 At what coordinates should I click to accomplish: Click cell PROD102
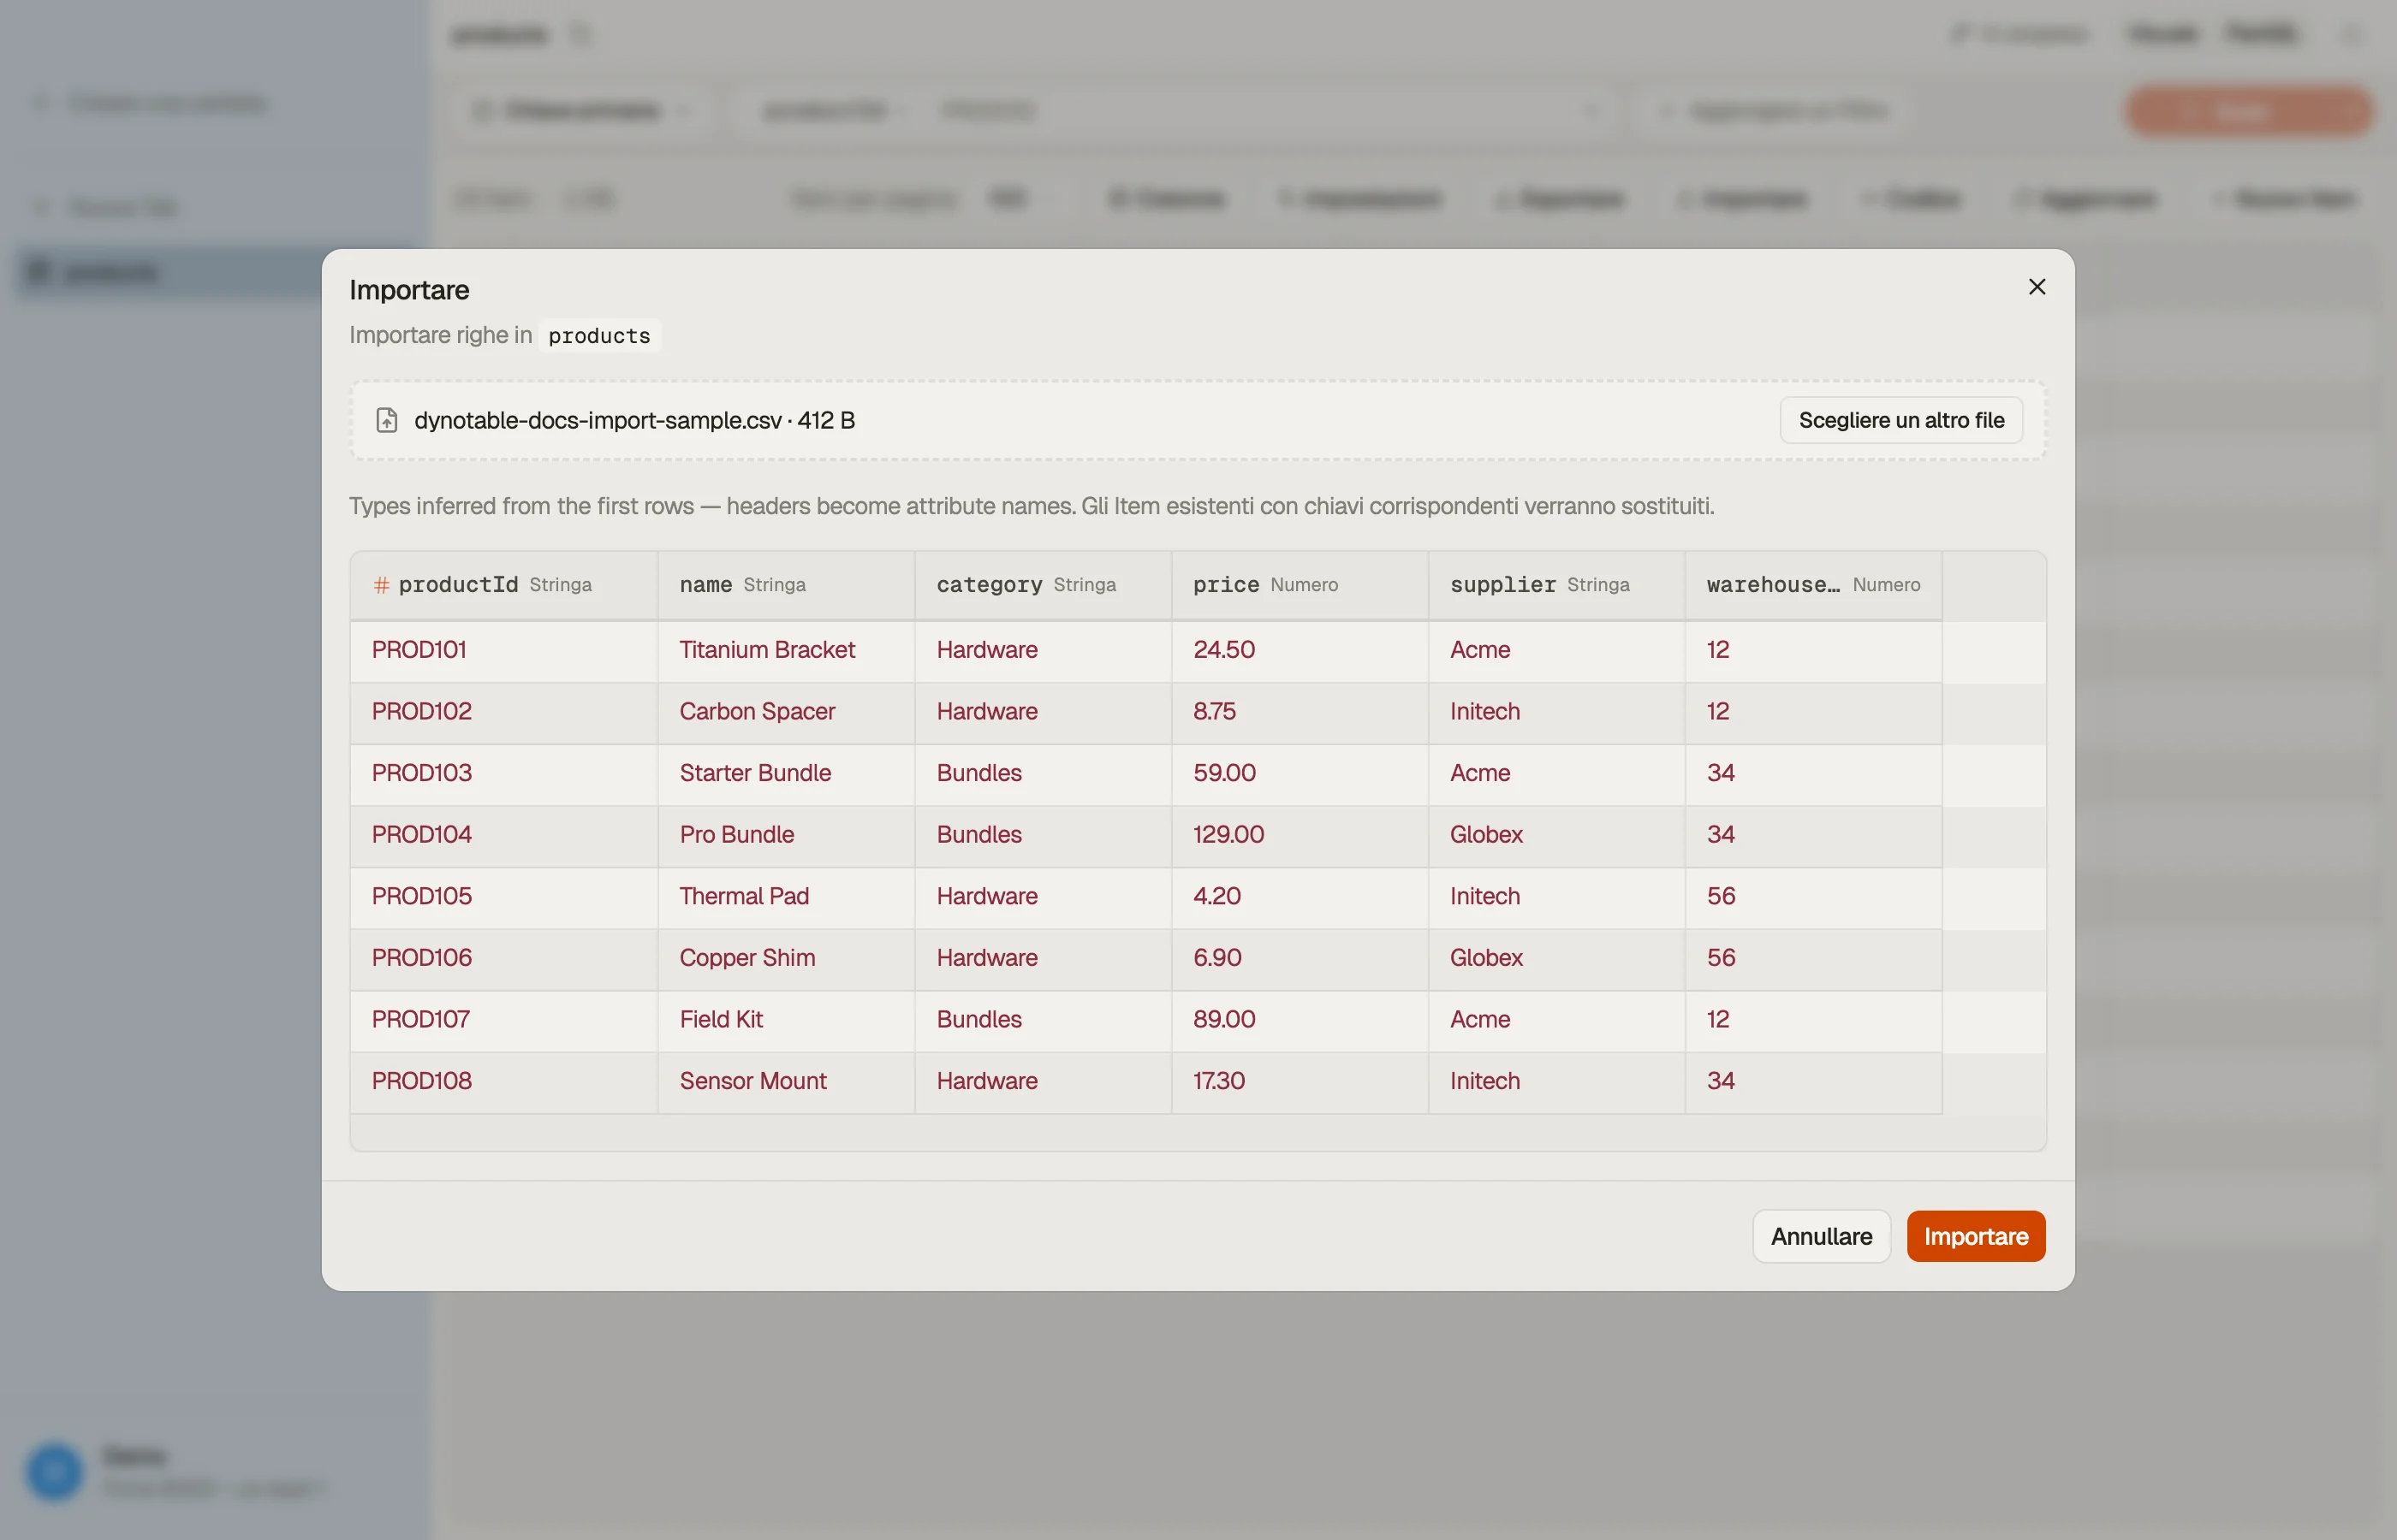coord(503,712)
